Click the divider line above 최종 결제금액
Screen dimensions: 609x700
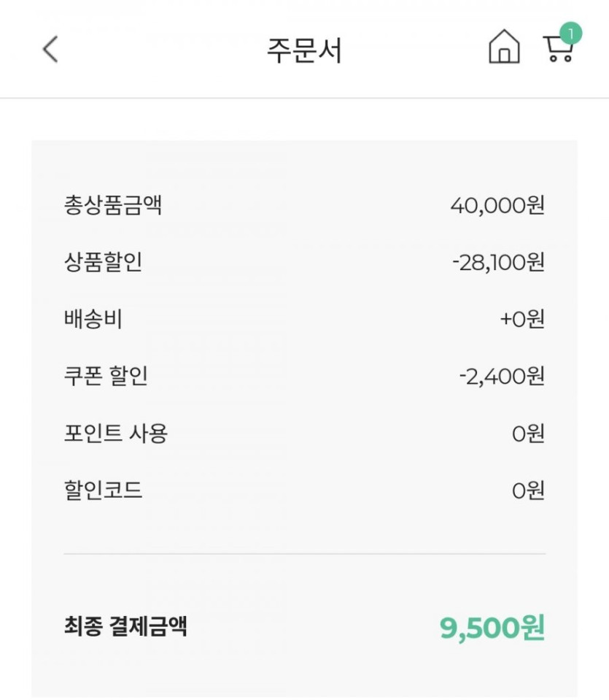tap(304, 554)
